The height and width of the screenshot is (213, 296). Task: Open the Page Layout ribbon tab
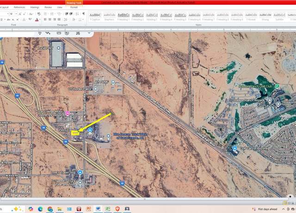click(4, 7)
